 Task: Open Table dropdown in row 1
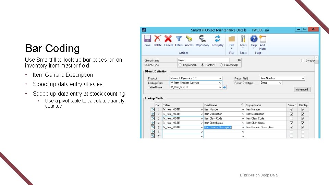pyautogui.click(x=202, y=110)
